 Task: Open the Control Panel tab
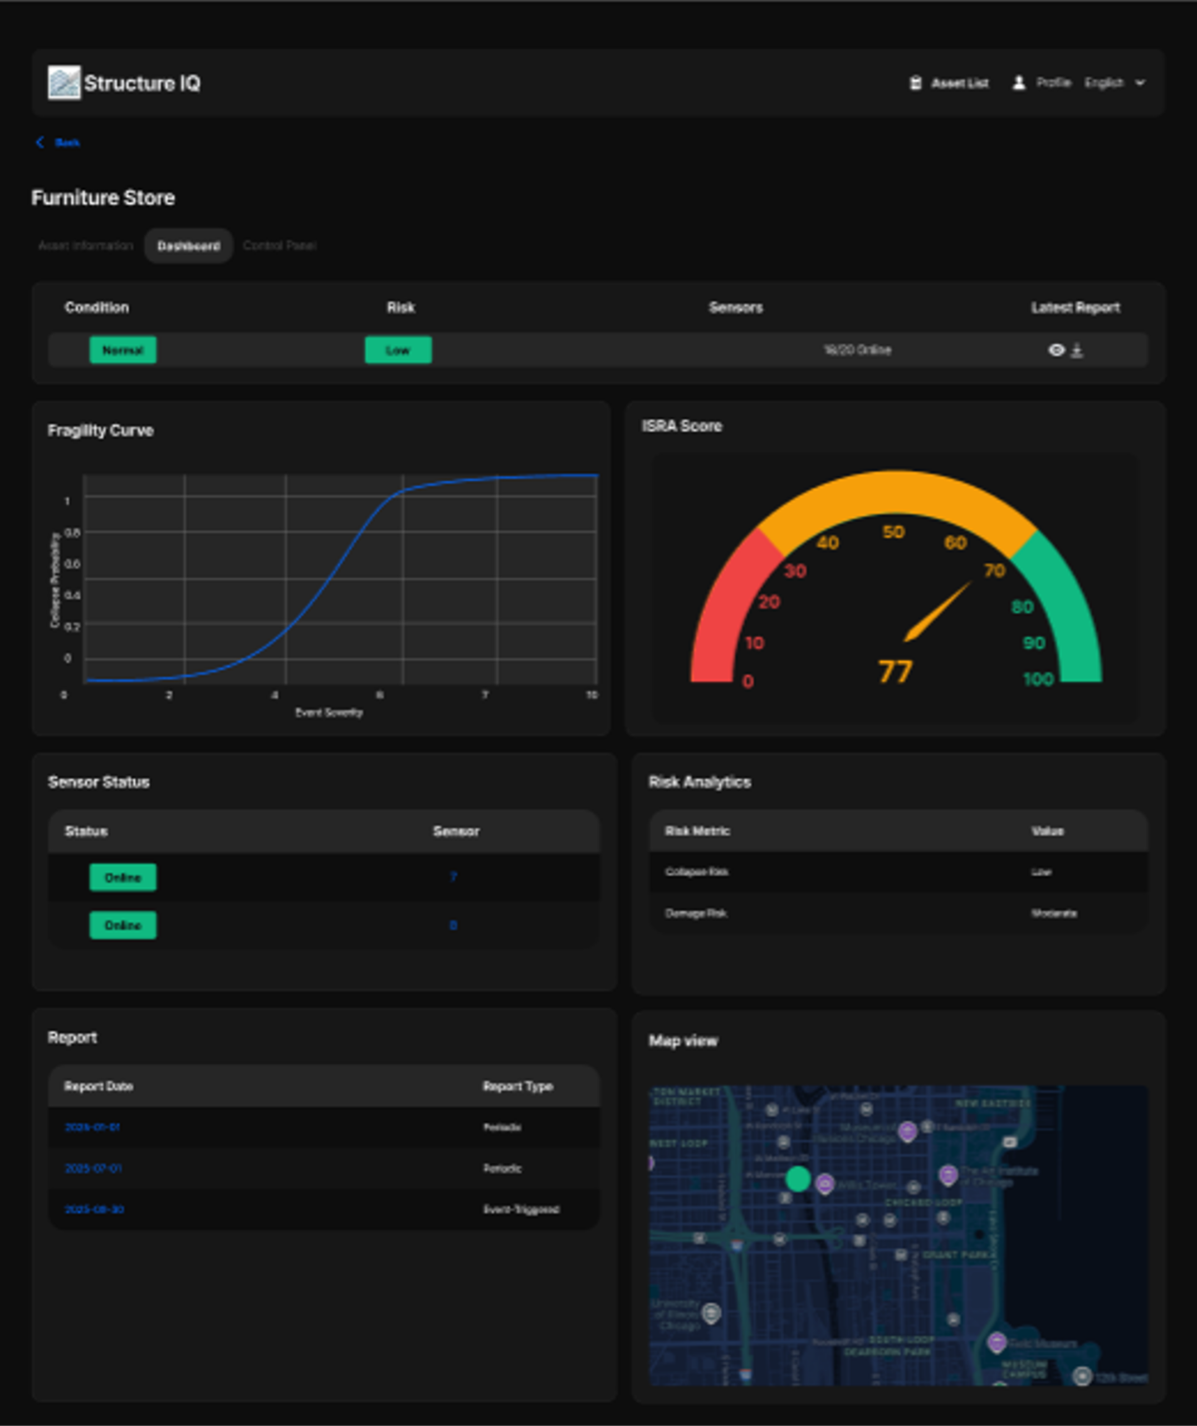(x=279, y=245)
